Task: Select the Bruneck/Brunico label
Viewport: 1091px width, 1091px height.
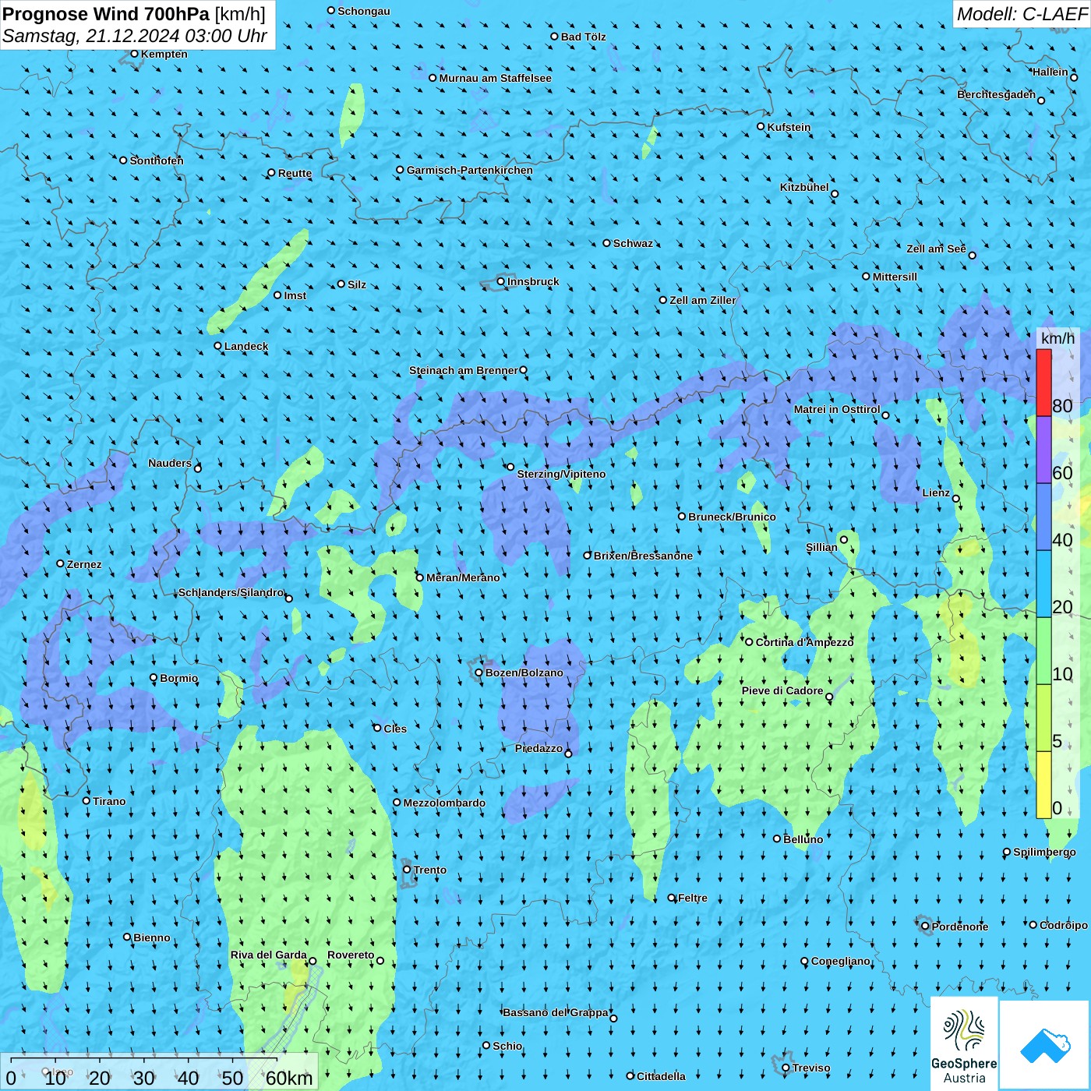Action: (x=732, y=517)
